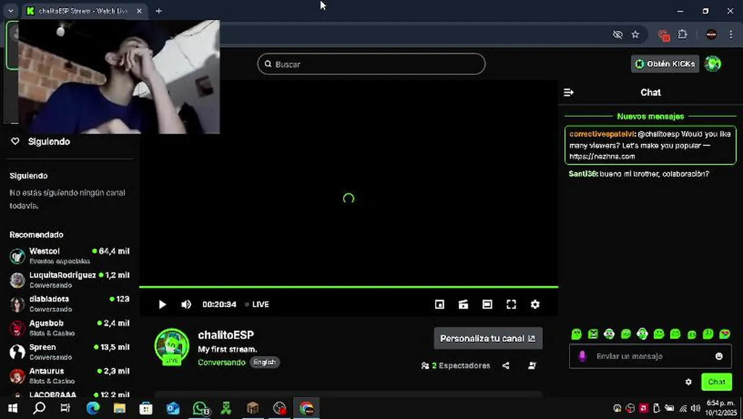Open Westcol recommended channel

coord(69,255)
